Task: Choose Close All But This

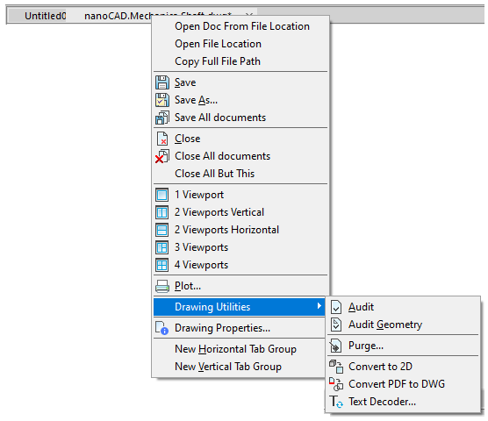Action: [x=240, y=174]
